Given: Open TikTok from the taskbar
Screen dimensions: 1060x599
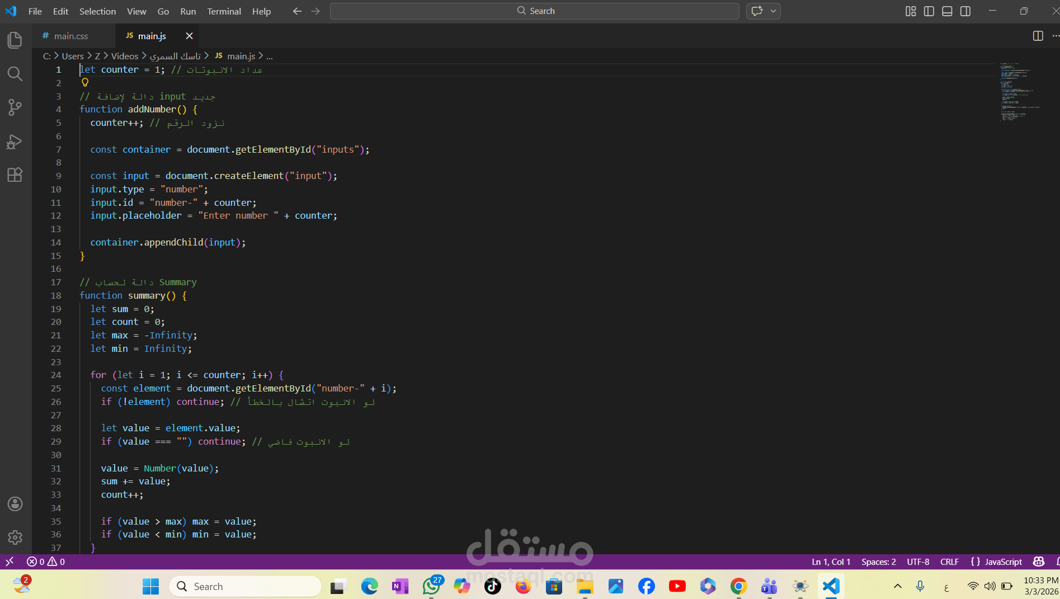Looking at the screenshot, I should click(x=493, y=586).
